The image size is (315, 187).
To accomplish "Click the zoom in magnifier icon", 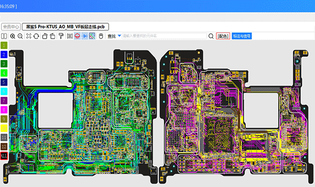I will (x=13, y=36).
